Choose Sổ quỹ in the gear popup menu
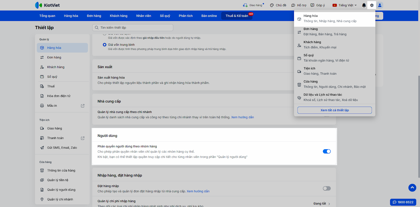The image size is (420, 207). point(335,58)
